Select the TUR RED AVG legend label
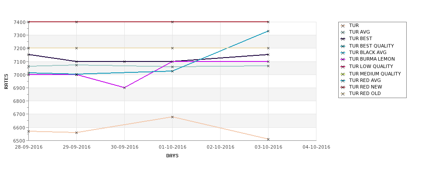The height and width of the screenshot is (187, 425). coord(365,81)
